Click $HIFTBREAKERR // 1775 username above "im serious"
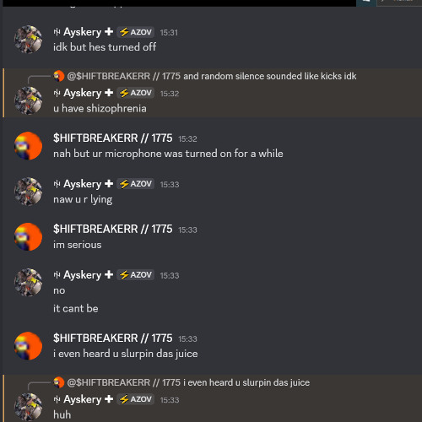This screenshot has width=422, height=422. tap(113, 229)
